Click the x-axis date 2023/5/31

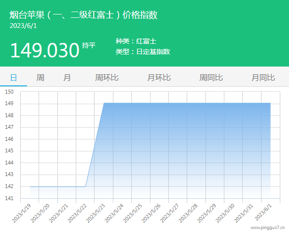point(244,214)
